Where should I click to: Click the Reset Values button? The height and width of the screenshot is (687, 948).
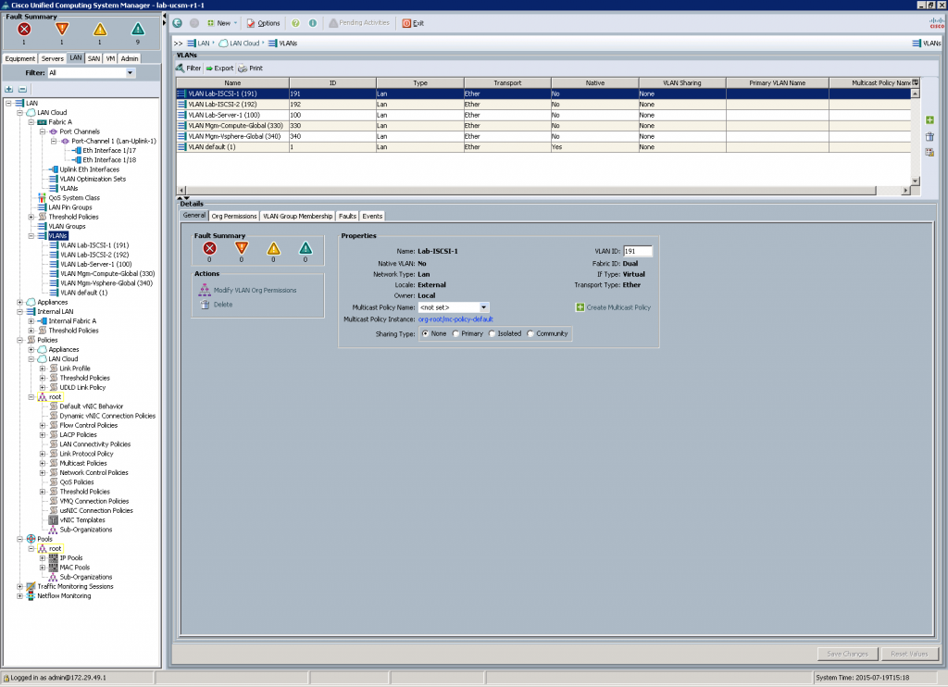tap(909, 654)
